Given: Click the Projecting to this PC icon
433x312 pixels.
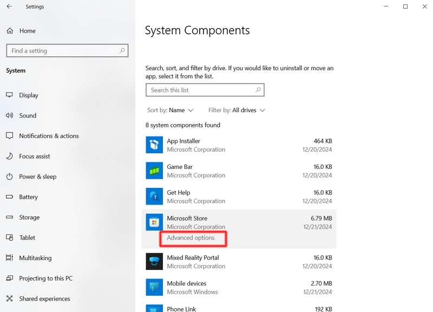Looking at the screenshot, I should pyautogui.click(x=9, y=279).
